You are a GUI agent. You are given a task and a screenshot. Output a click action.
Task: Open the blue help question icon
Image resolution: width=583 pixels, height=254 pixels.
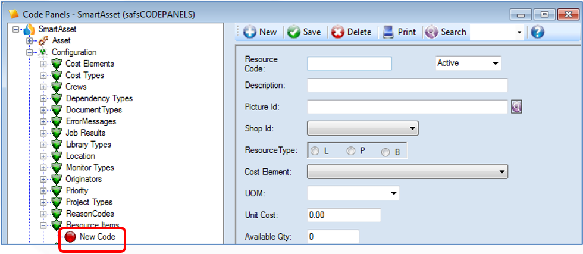(x=537, y=32)
